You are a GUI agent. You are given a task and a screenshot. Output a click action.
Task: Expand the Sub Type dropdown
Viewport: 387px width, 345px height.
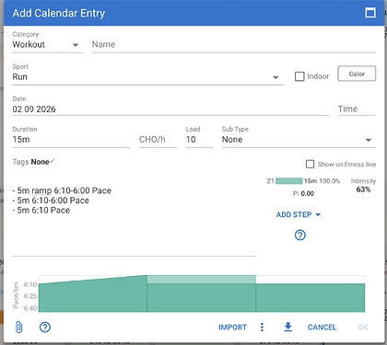click(299, 140)
